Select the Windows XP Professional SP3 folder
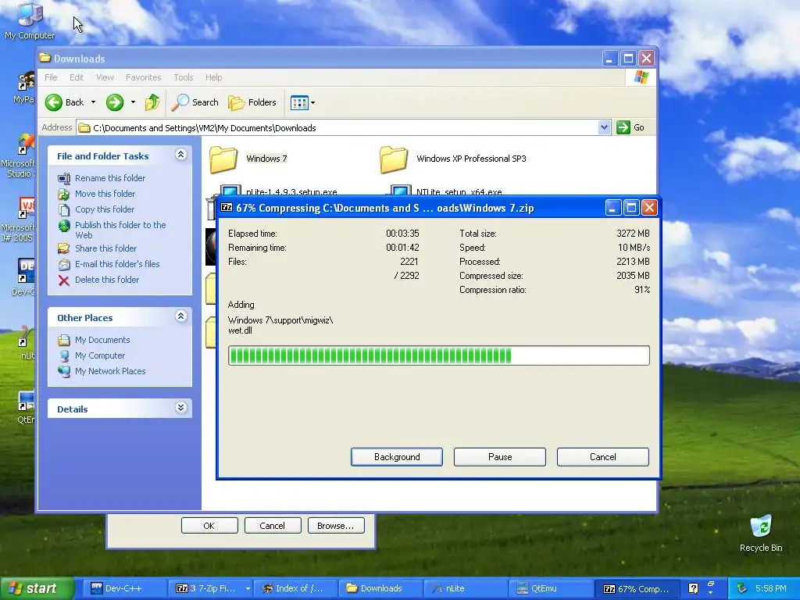 (x=453, y=159)
